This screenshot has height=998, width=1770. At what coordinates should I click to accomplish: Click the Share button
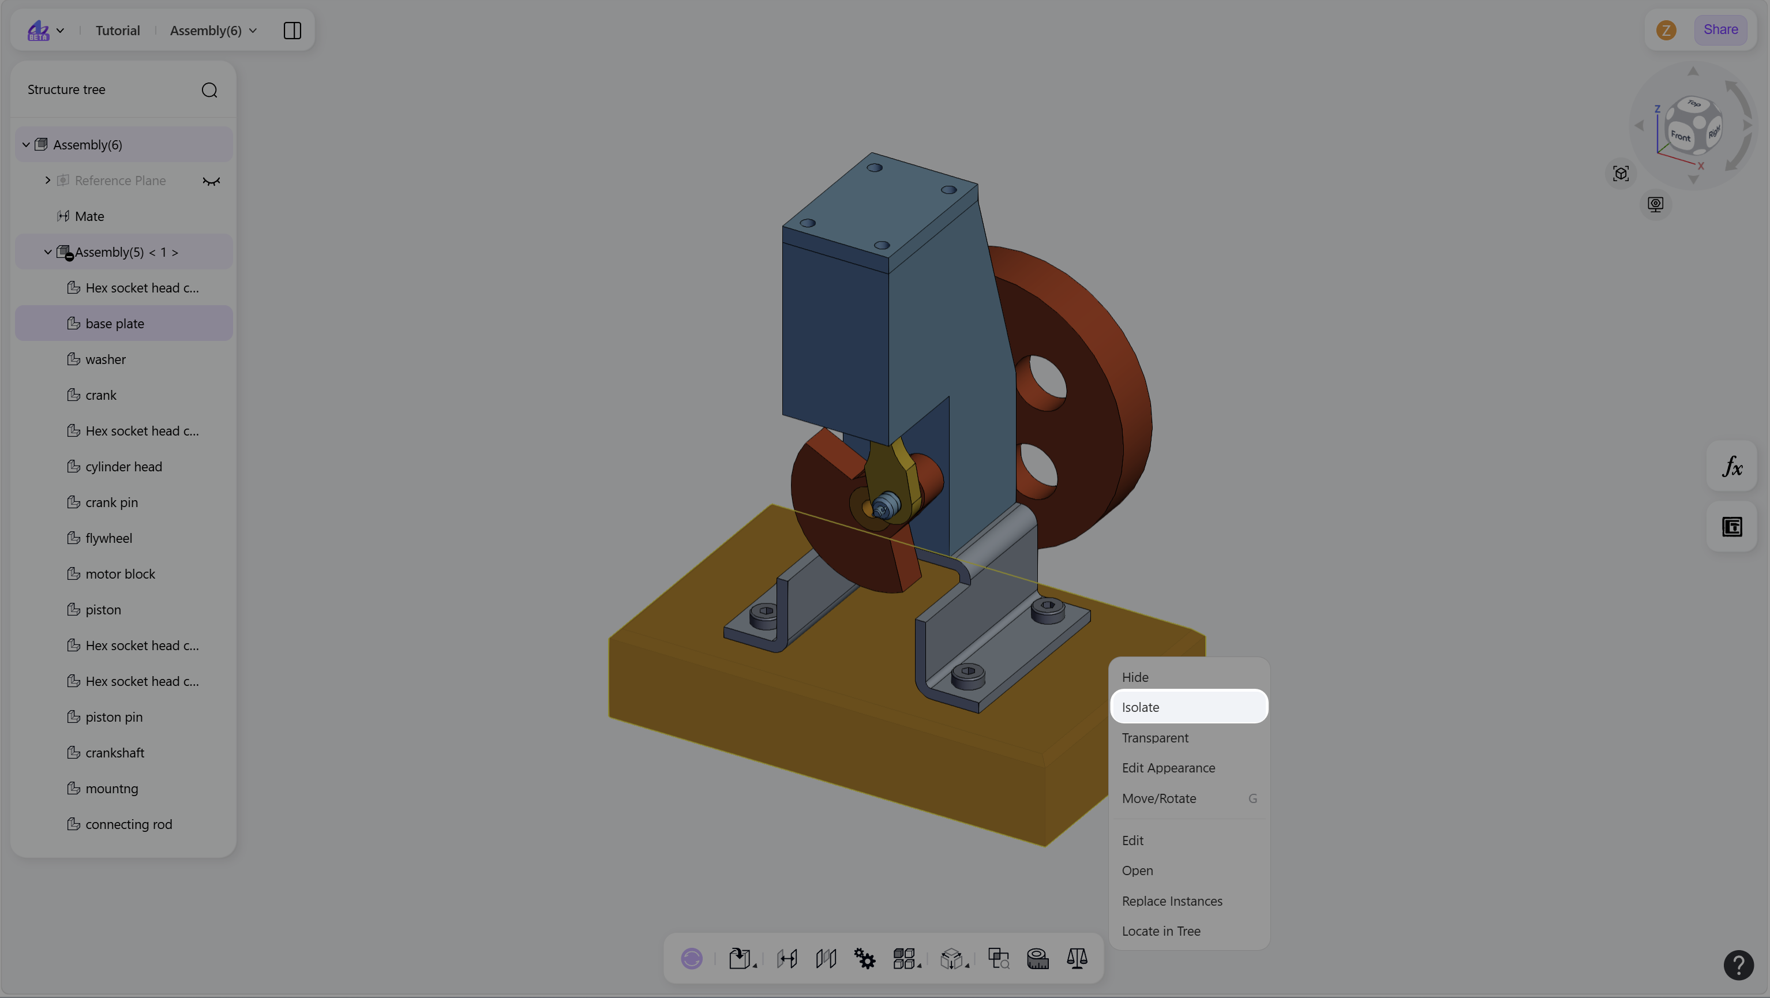pyautogui.click(x=1720, y=29)
